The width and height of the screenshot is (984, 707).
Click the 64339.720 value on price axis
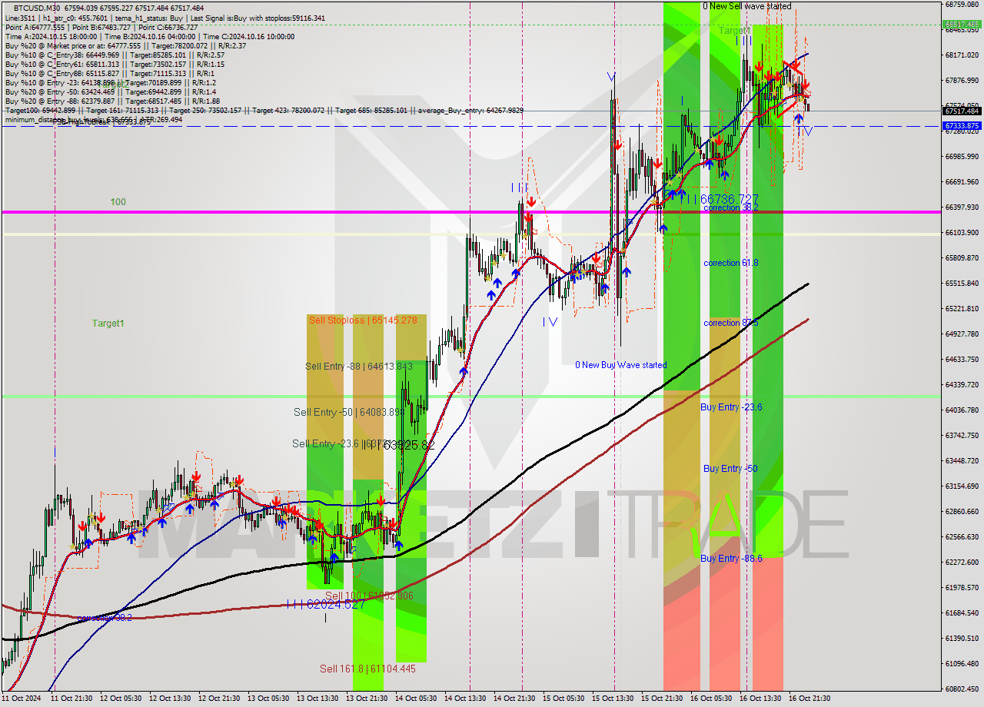[x=961, y=385]
